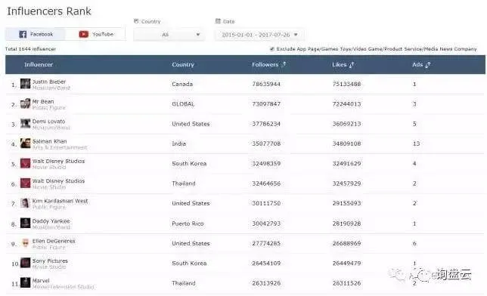Screen dimensions: 487x296
Task: Sort by Ads column arrow
Action: click(x=428, y=64)
